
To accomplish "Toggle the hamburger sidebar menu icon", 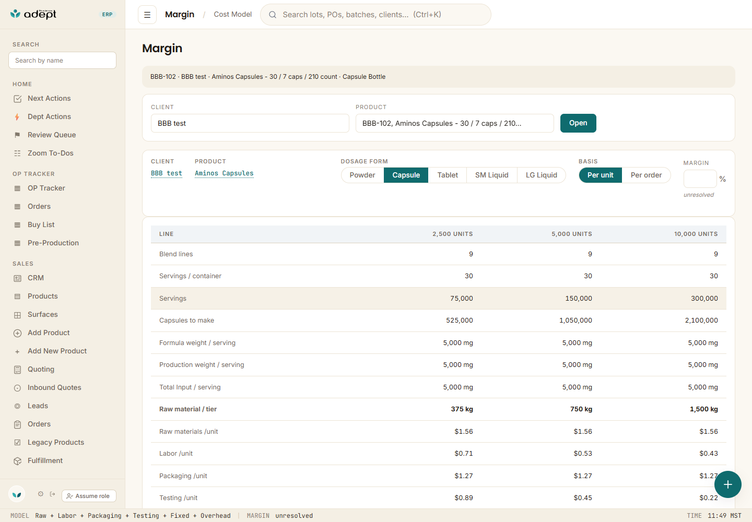I will point(147,15).
